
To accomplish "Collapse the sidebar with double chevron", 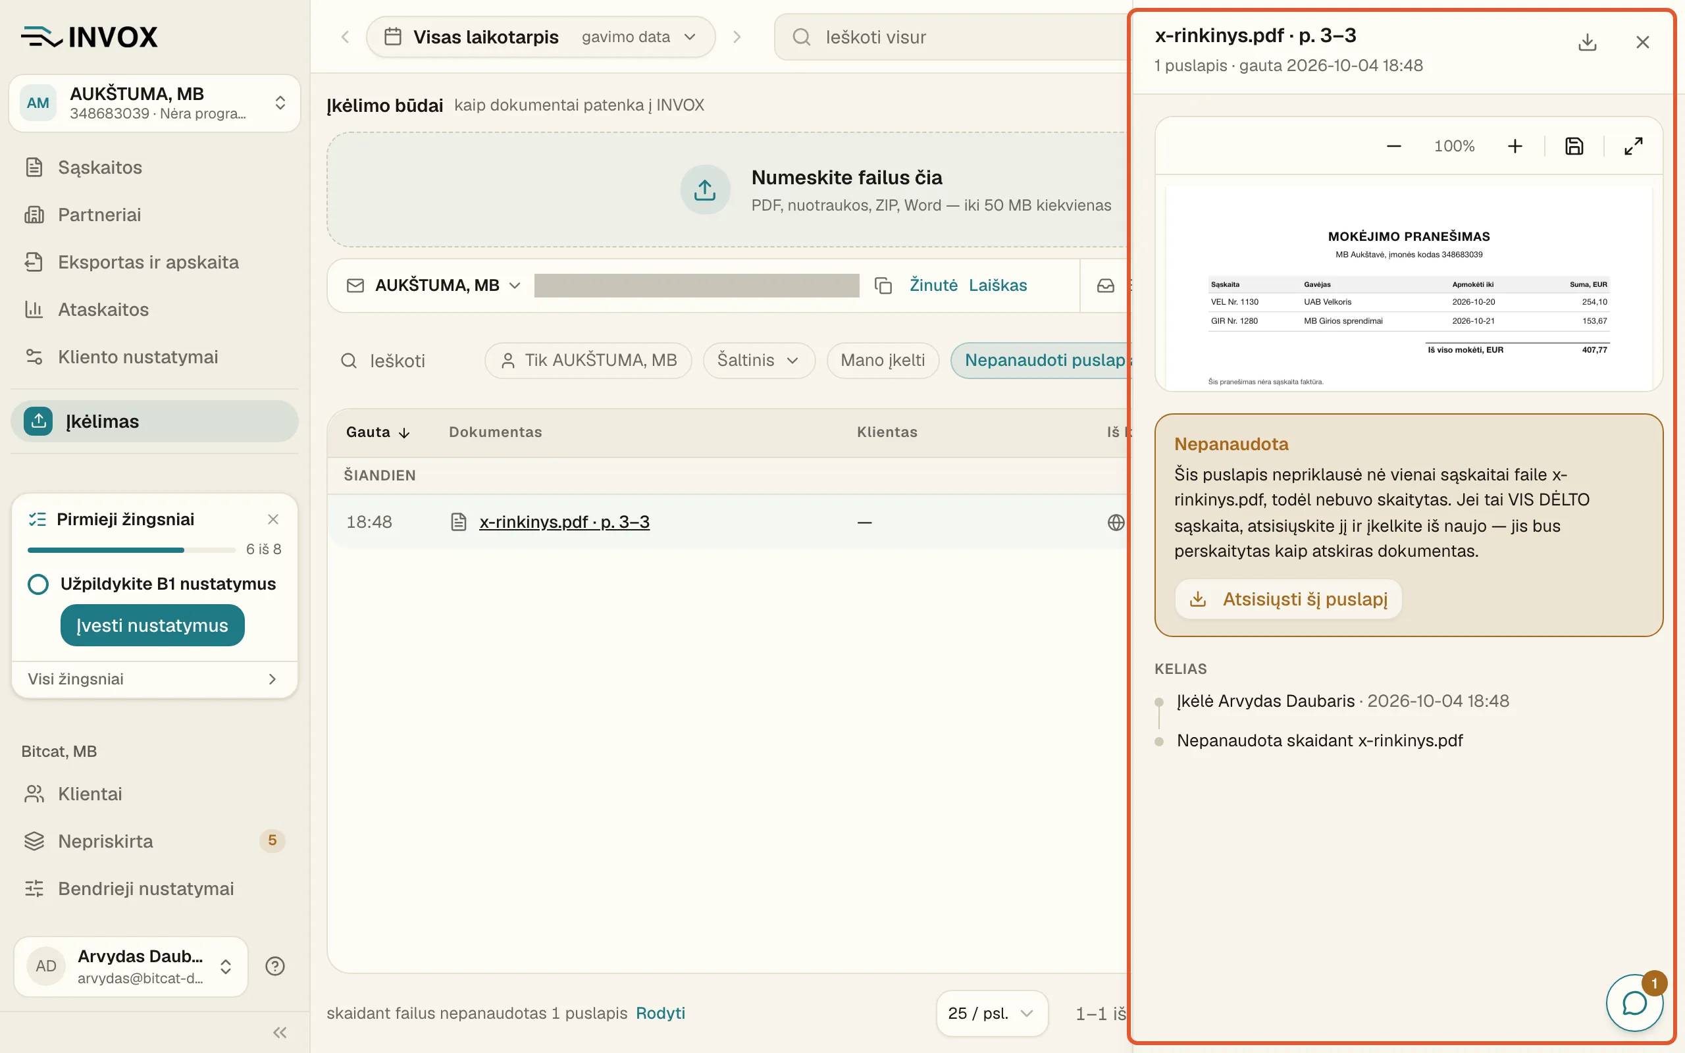I will 280,1032.
